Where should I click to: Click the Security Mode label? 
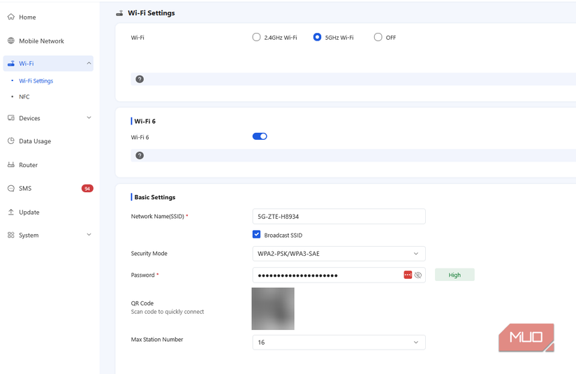pyautogui.click(x=149, y=253)
